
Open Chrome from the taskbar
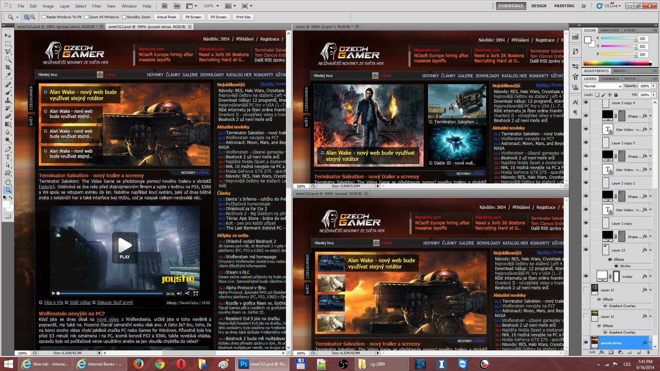click(160, 364)
